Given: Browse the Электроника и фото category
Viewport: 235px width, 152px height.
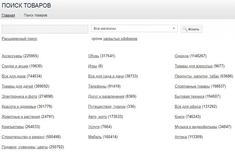Looking at the screenshot, I should click(19, 97).
